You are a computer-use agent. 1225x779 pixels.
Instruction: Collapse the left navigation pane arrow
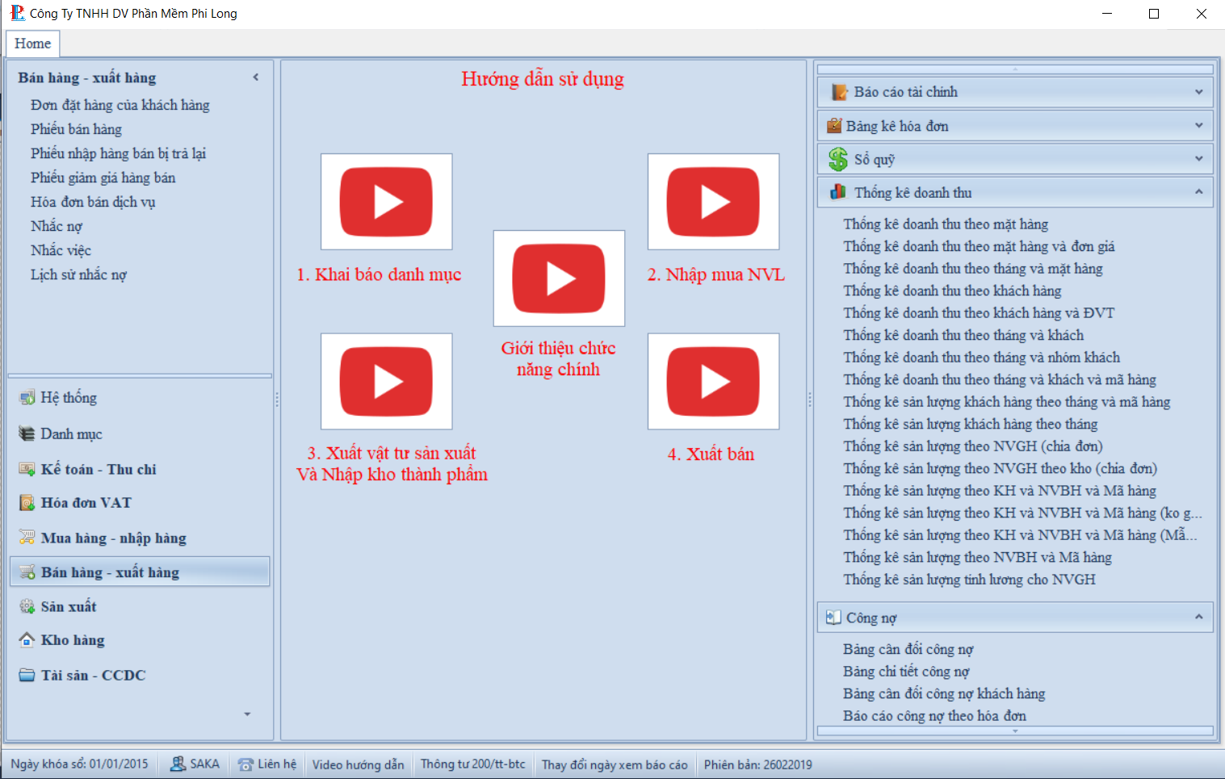[x=256, y=77]
